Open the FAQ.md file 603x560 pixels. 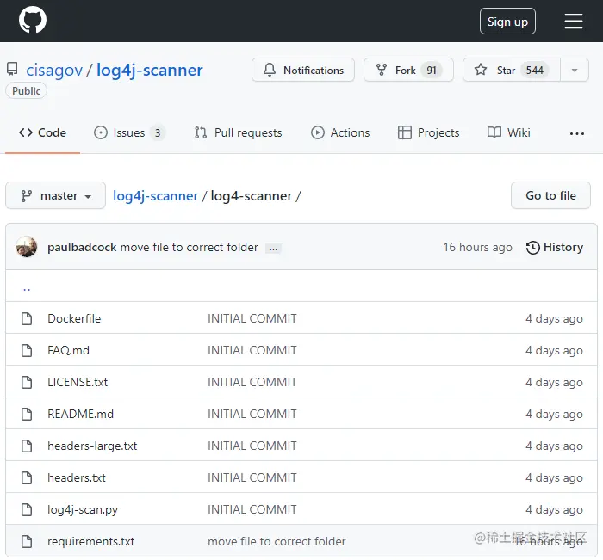[68, 350]
